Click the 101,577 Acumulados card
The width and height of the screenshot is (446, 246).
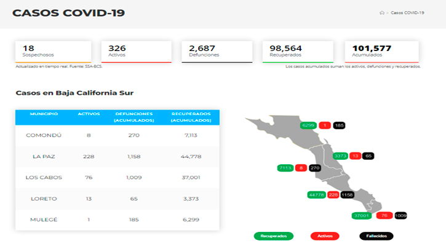382,52
